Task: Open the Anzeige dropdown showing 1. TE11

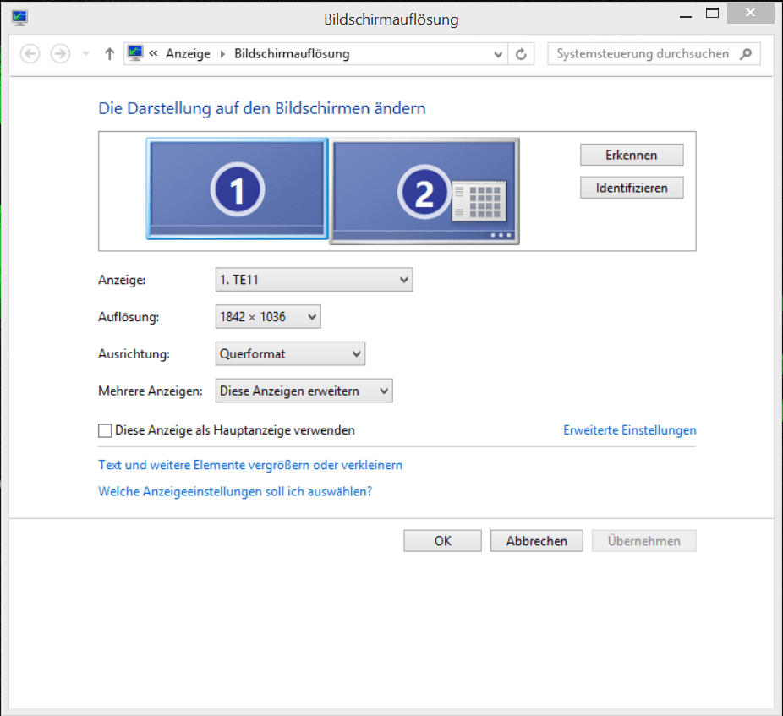Action: tap(314, 280)
